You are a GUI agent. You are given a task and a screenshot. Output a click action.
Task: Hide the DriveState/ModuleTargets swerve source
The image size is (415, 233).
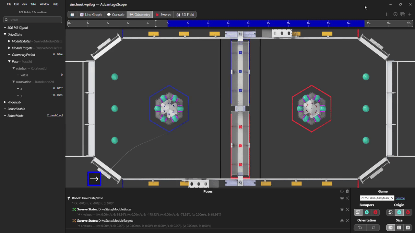(x=342, y=221)
